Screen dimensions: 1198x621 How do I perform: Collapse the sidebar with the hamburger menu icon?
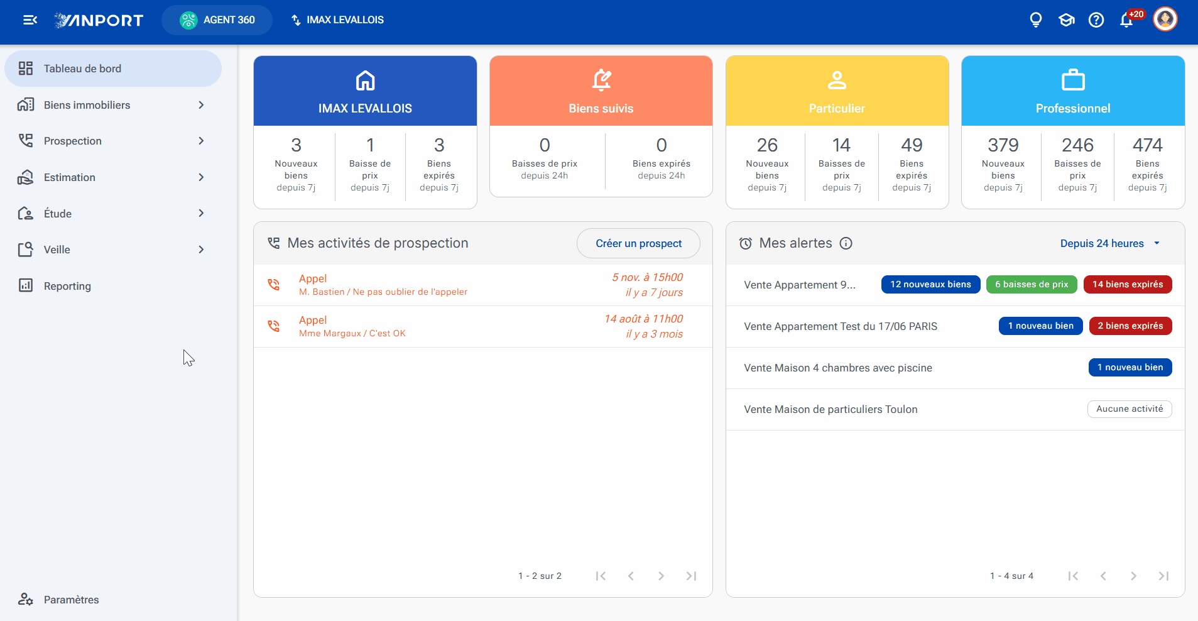coord(30,20)
